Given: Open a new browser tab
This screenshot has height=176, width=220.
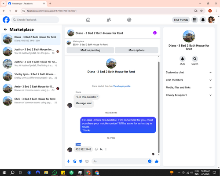Looking at the screenshot, I should coord(50,4).
